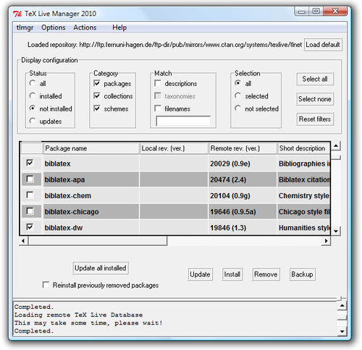
Task: Click remote revision 20104 (0.9g)
Action: click(230, 196)
